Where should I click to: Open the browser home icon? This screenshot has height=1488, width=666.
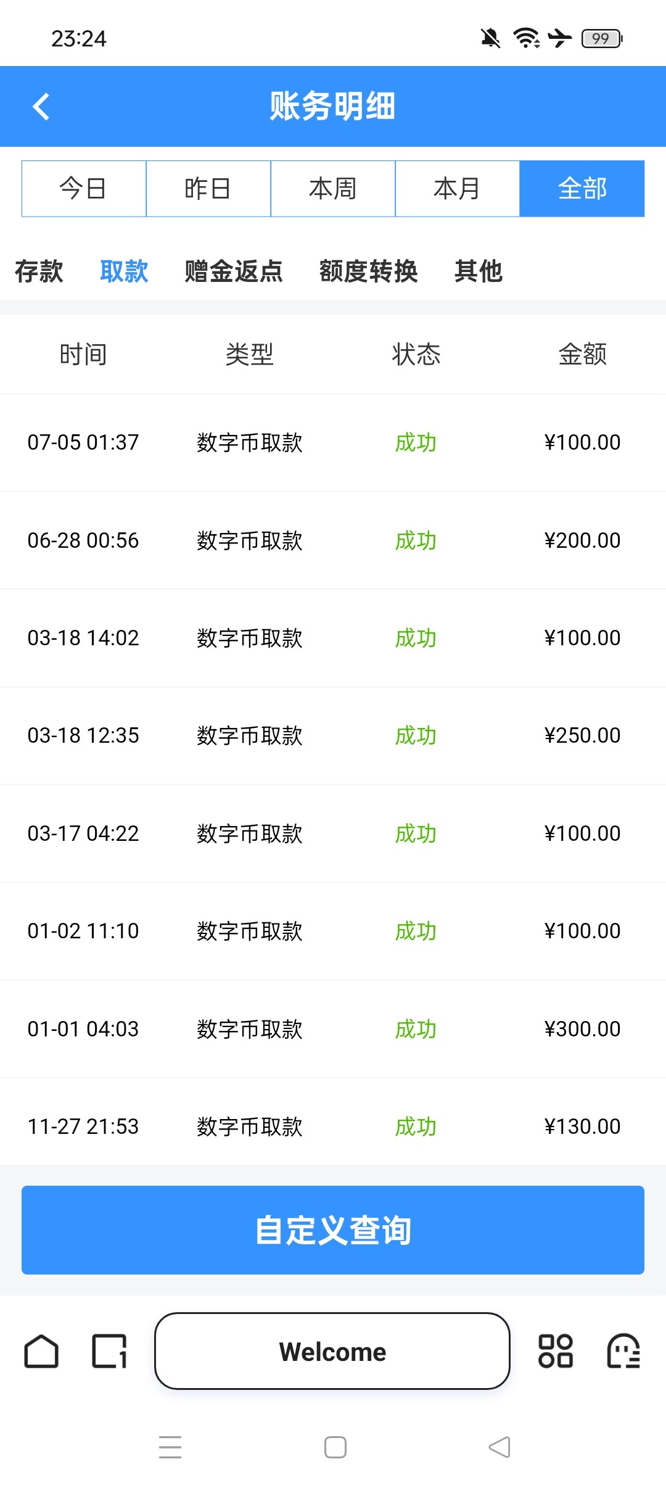coord(41,1351)
